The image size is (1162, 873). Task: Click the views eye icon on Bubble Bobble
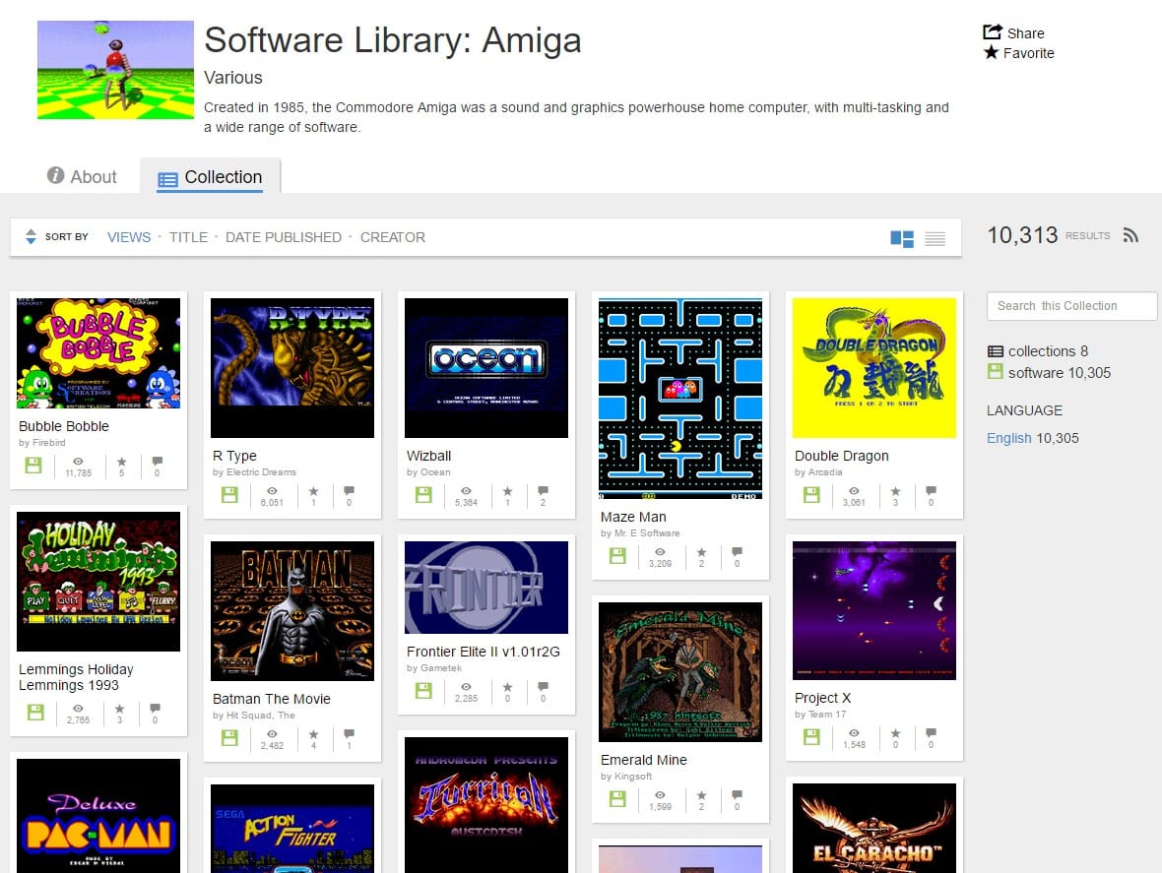click(x=78, y=462)
